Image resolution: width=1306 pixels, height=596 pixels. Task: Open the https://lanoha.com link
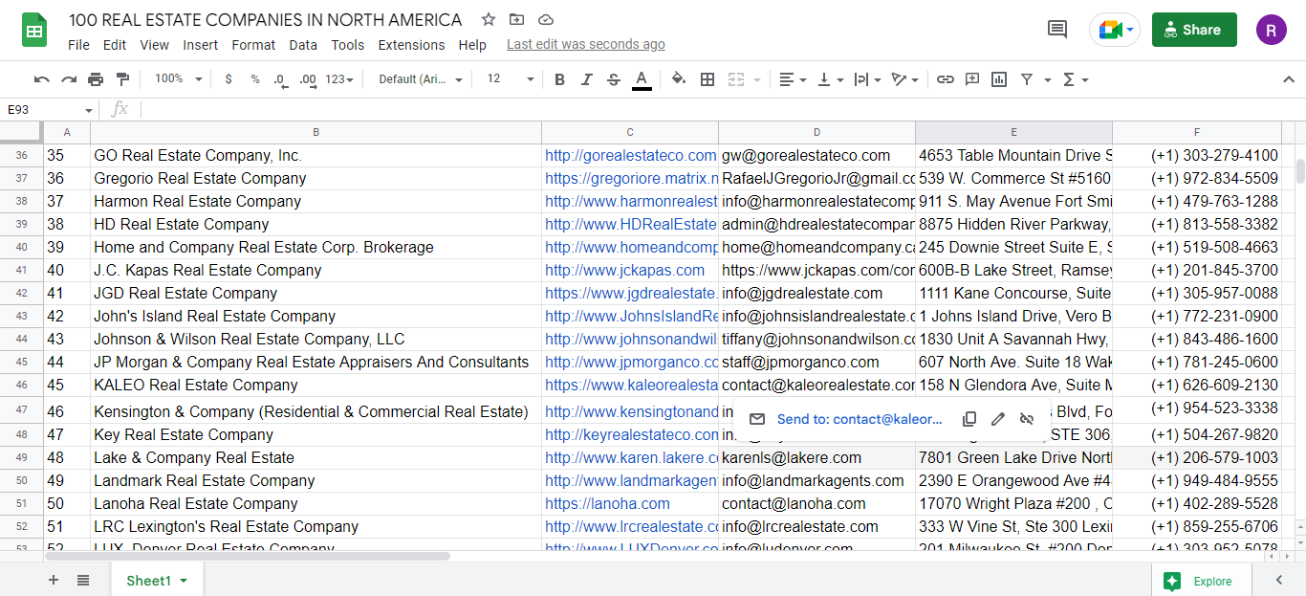(607, 503)
